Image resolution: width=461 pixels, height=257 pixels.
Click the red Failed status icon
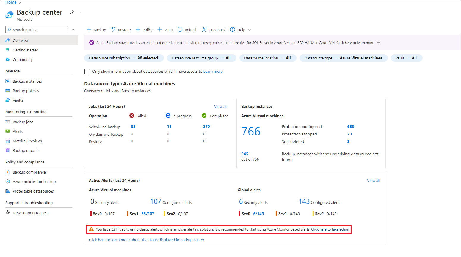(x=132, y=116)
